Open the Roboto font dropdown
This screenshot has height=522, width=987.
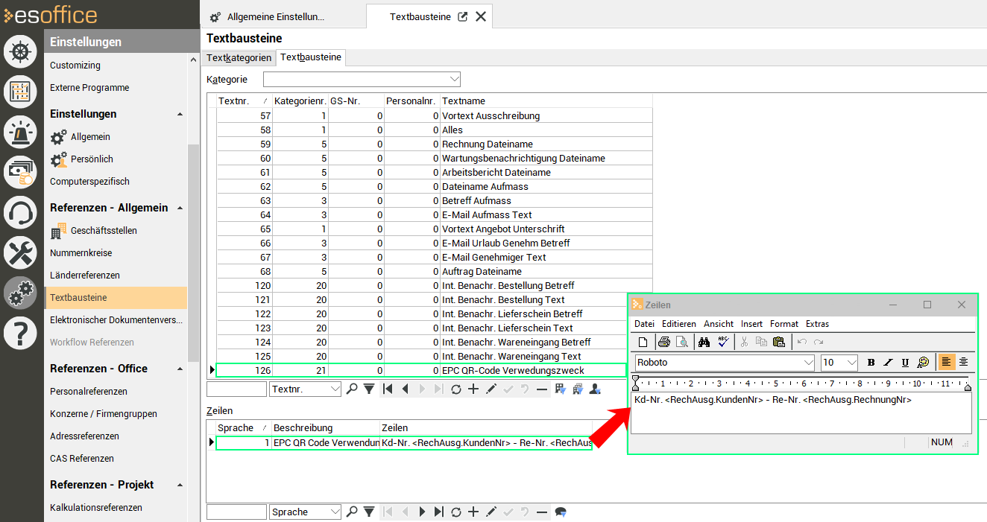click(x=809, y=363)
